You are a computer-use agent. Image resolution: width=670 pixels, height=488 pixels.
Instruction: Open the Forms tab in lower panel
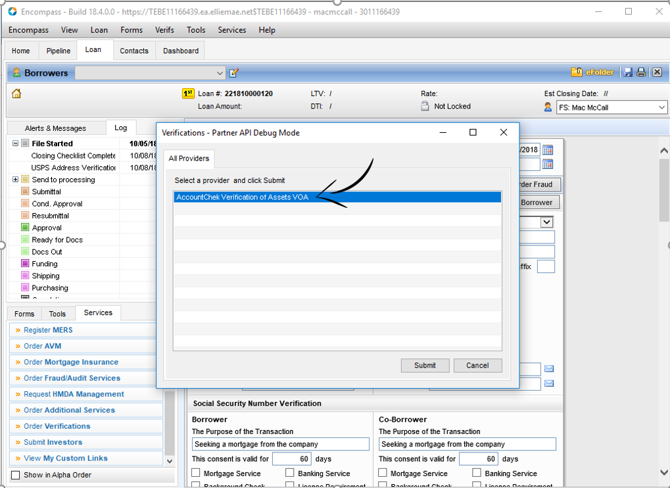coord(24,314)
